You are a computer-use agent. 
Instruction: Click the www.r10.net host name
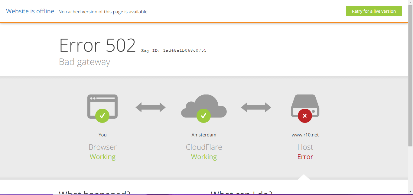[x=305, y=135]
